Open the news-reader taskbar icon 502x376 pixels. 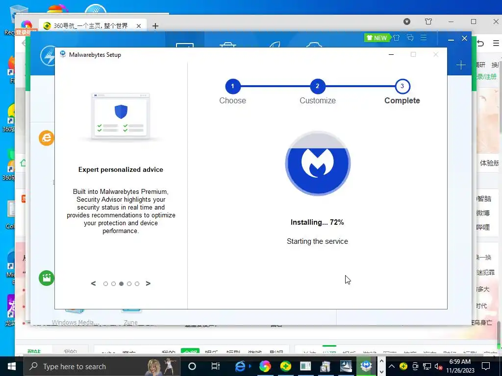point(305,366)
